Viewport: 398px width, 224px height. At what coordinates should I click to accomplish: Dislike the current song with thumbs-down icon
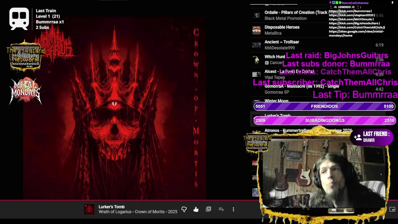pyautogui.click(x=184, y=209)
